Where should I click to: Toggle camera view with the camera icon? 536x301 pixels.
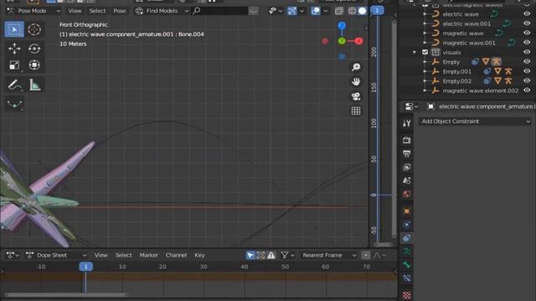pyautogui.click(x=356, y=96)
